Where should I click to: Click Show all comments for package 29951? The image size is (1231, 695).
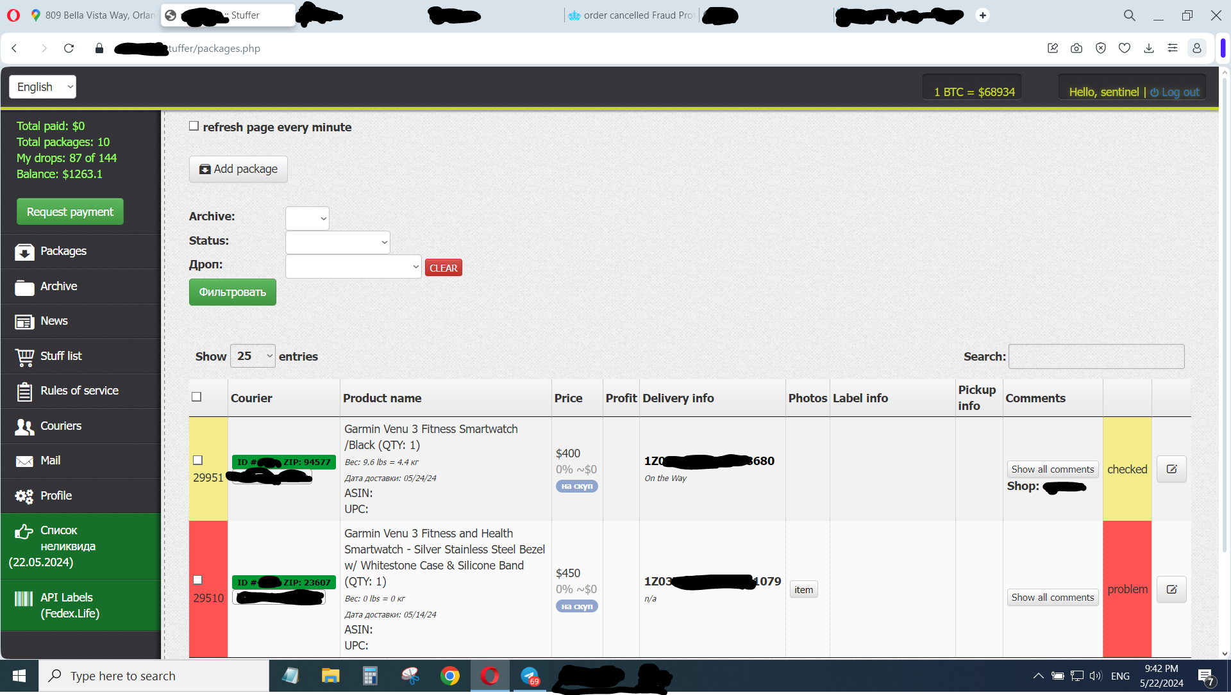1053,469
